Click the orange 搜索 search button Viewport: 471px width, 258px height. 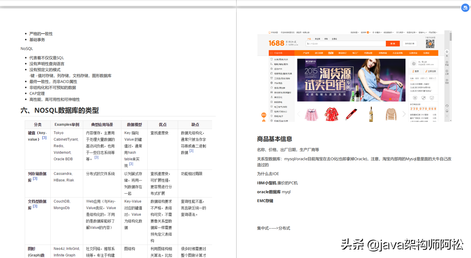393,44
